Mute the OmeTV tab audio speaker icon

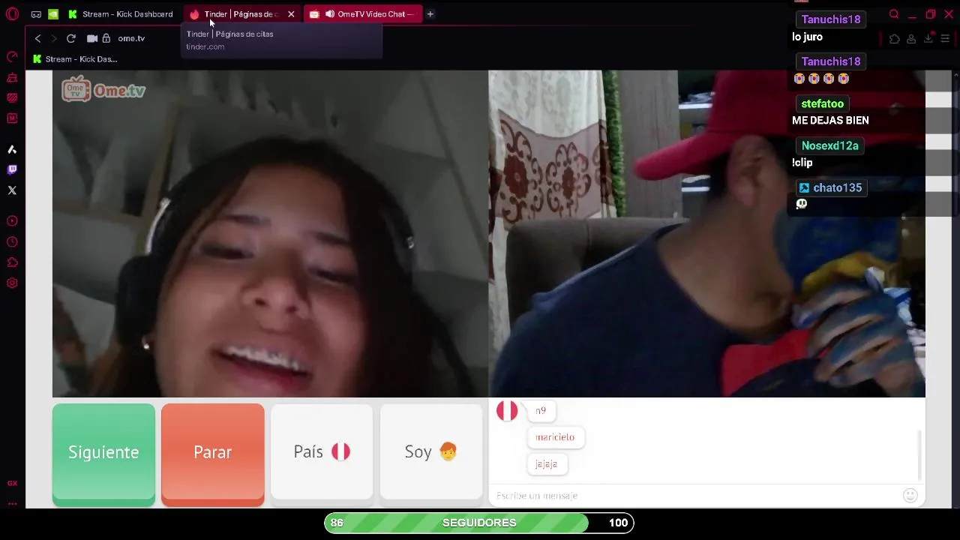tap(329, 14)
